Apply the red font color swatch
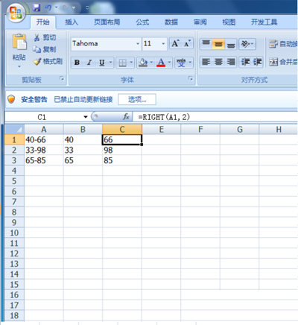This screenshot has width=298, height=325. pyautogui.click(x=161, y=63)
